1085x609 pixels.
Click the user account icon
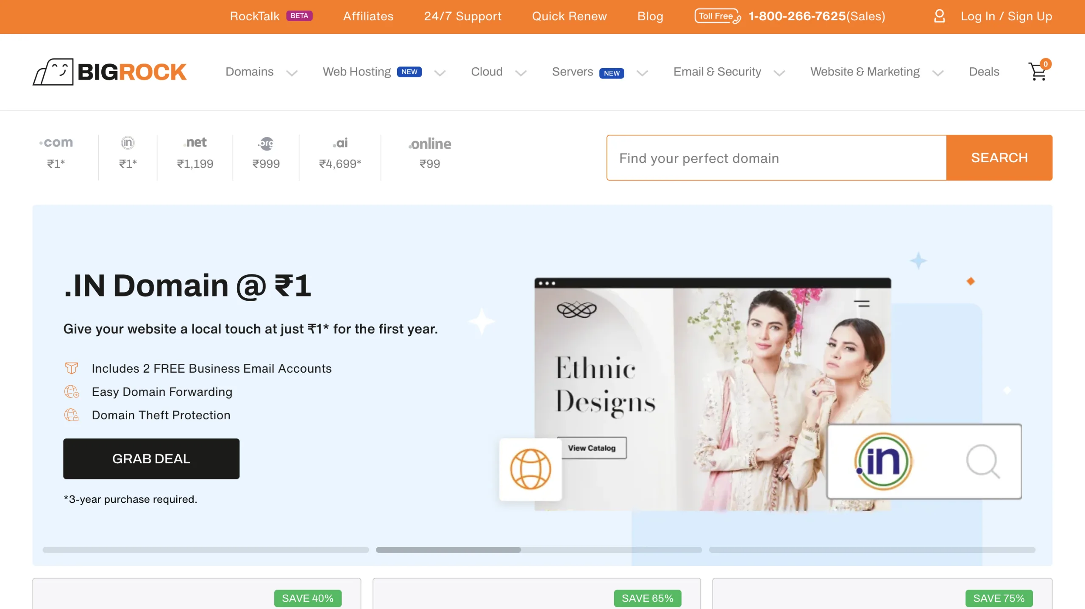939,16
